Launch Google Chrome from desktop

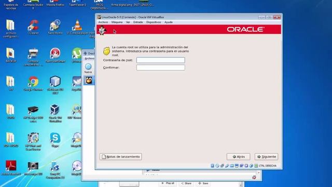(33, 84)
